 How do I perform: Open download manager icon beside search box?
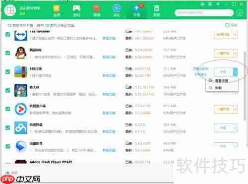[x=240, y=13]
